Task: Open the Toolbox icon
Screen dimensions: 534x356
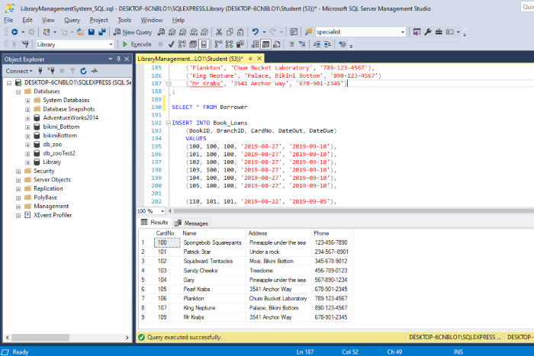Action: pos(439,32)
